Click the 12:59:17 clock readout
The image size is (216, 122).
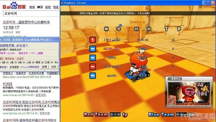(11, 28)
